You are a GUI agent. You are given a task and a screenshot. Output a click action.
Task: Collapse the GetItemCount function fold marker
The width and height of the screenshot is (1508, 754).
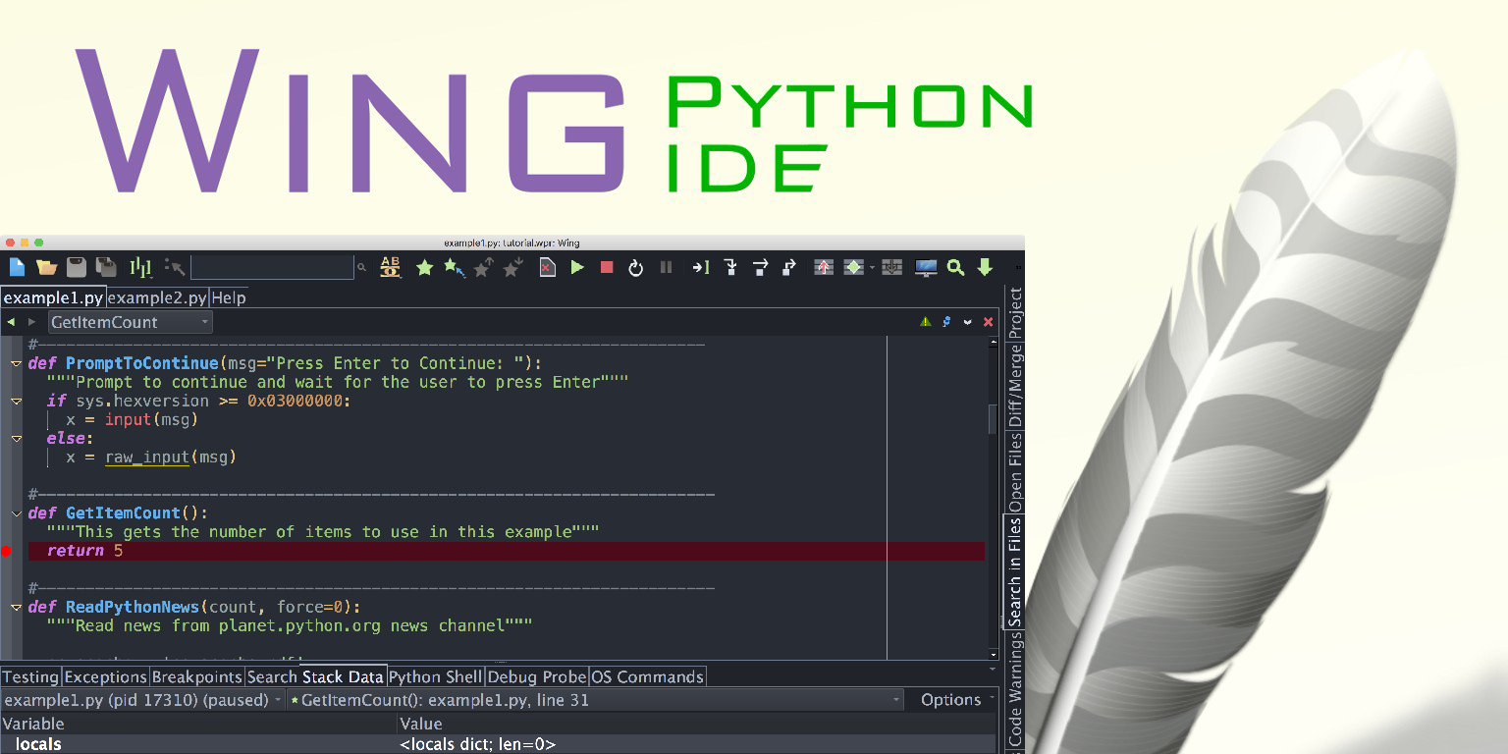(17, 513)
